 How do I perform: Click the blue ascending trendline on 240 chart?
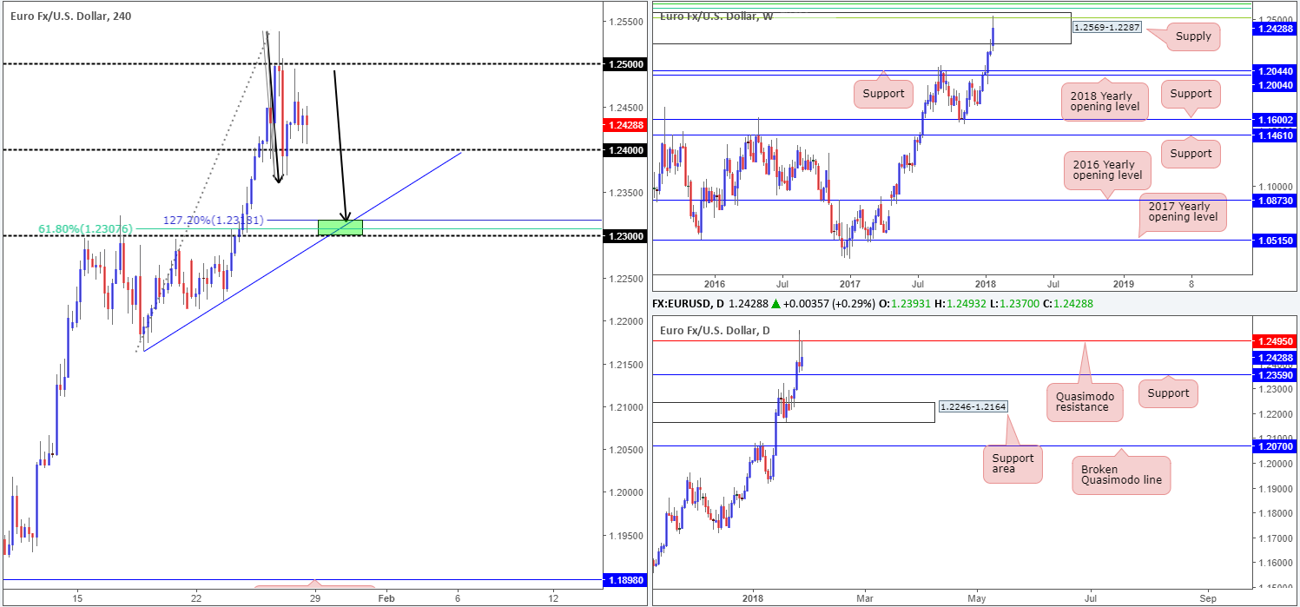[x=302, y=251]
